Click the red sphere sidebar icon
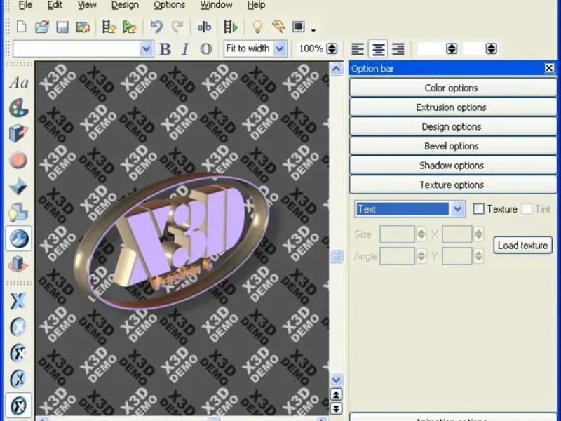The image size is (561, 421). [x=19, y=160]
